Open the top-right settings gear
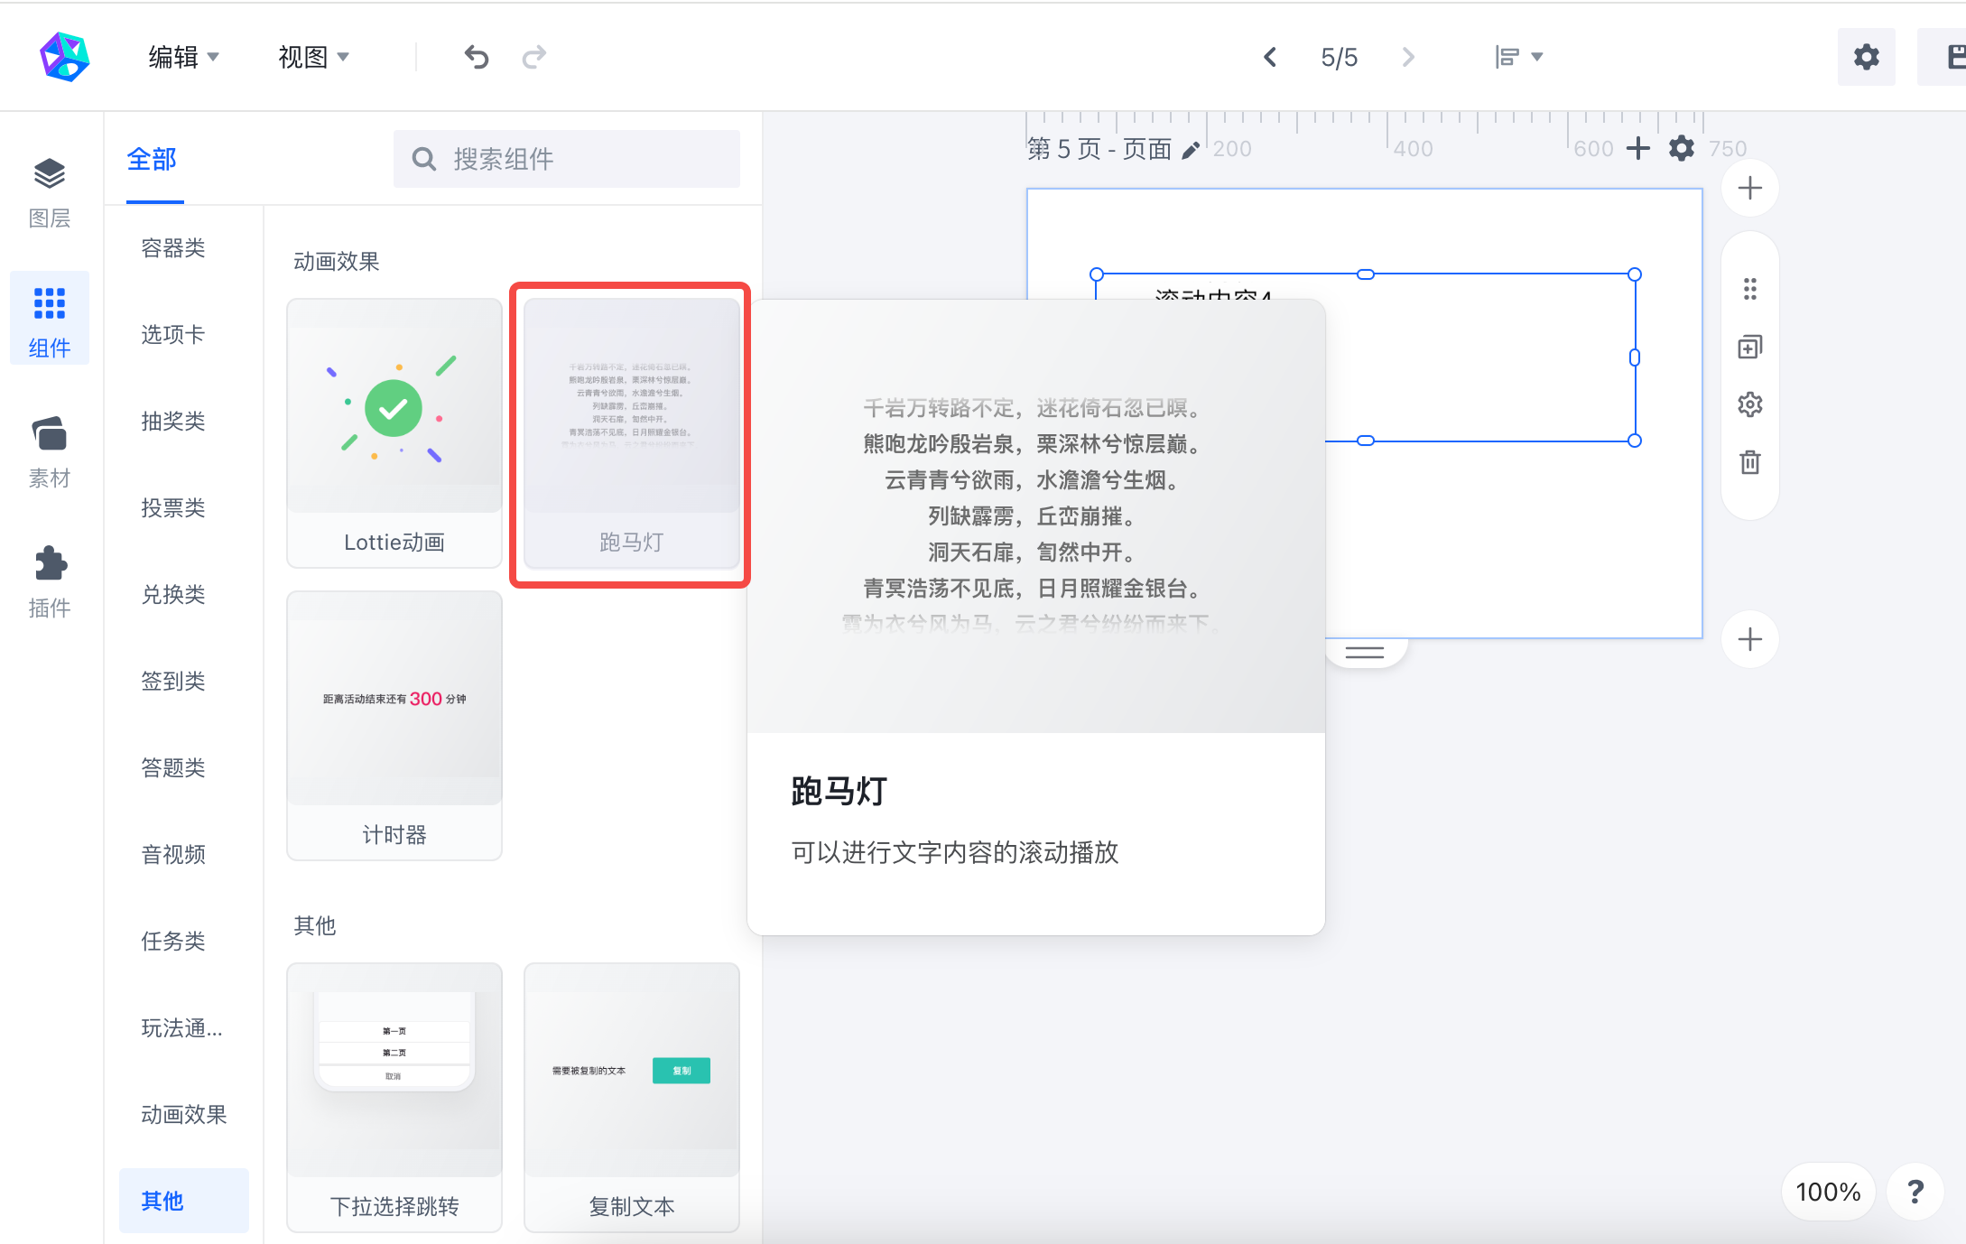Screen dimensions: 1966x1244 (1866, 57)
